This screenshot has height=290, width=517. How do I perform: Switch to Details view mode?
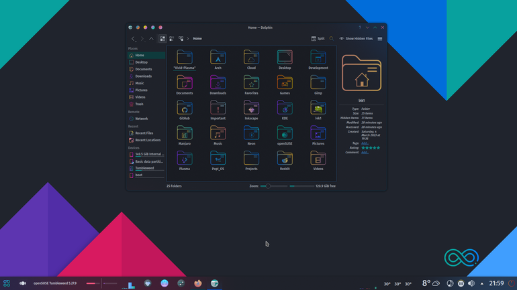click(181, 39)
